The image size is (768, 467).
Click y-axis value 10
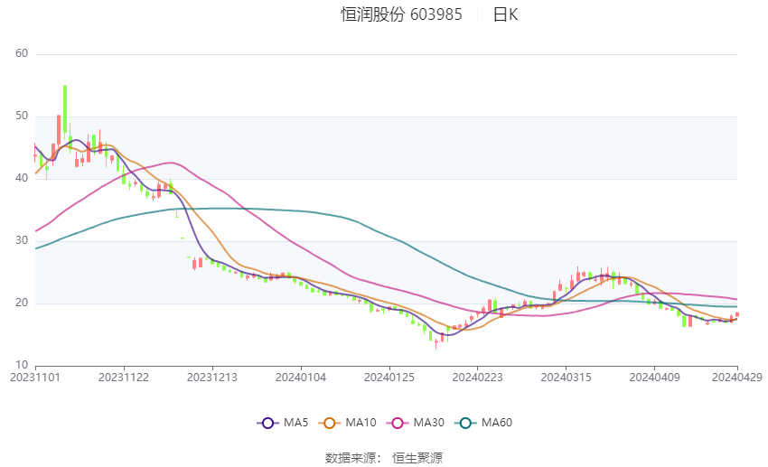22,365
